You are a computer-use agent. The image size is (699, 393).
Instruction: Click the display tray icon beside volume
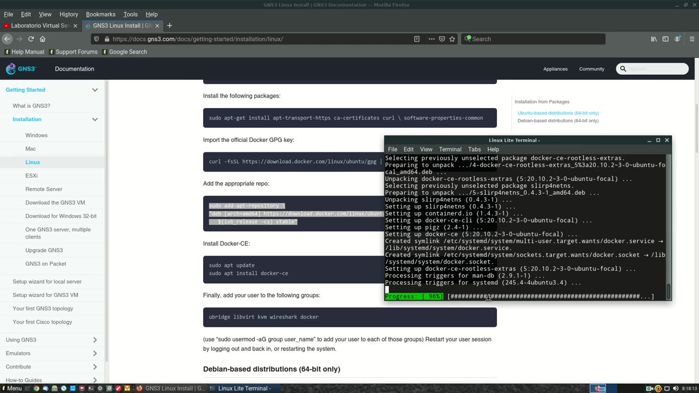(x=667, y=388)
